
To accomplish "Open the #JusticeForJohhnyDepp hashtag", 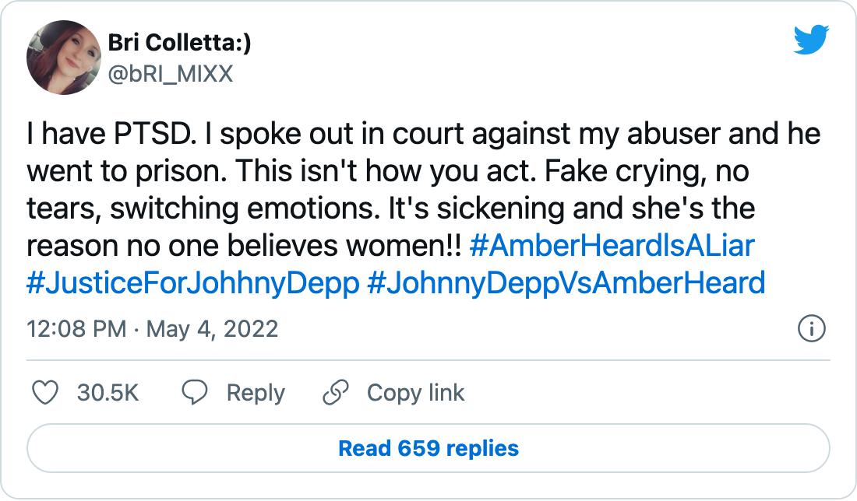I will (x=192, y=282).
